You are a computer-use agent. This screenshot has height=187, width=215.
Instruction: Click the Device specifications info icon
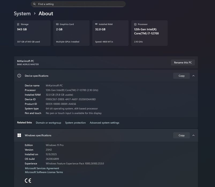pos(19,76)
